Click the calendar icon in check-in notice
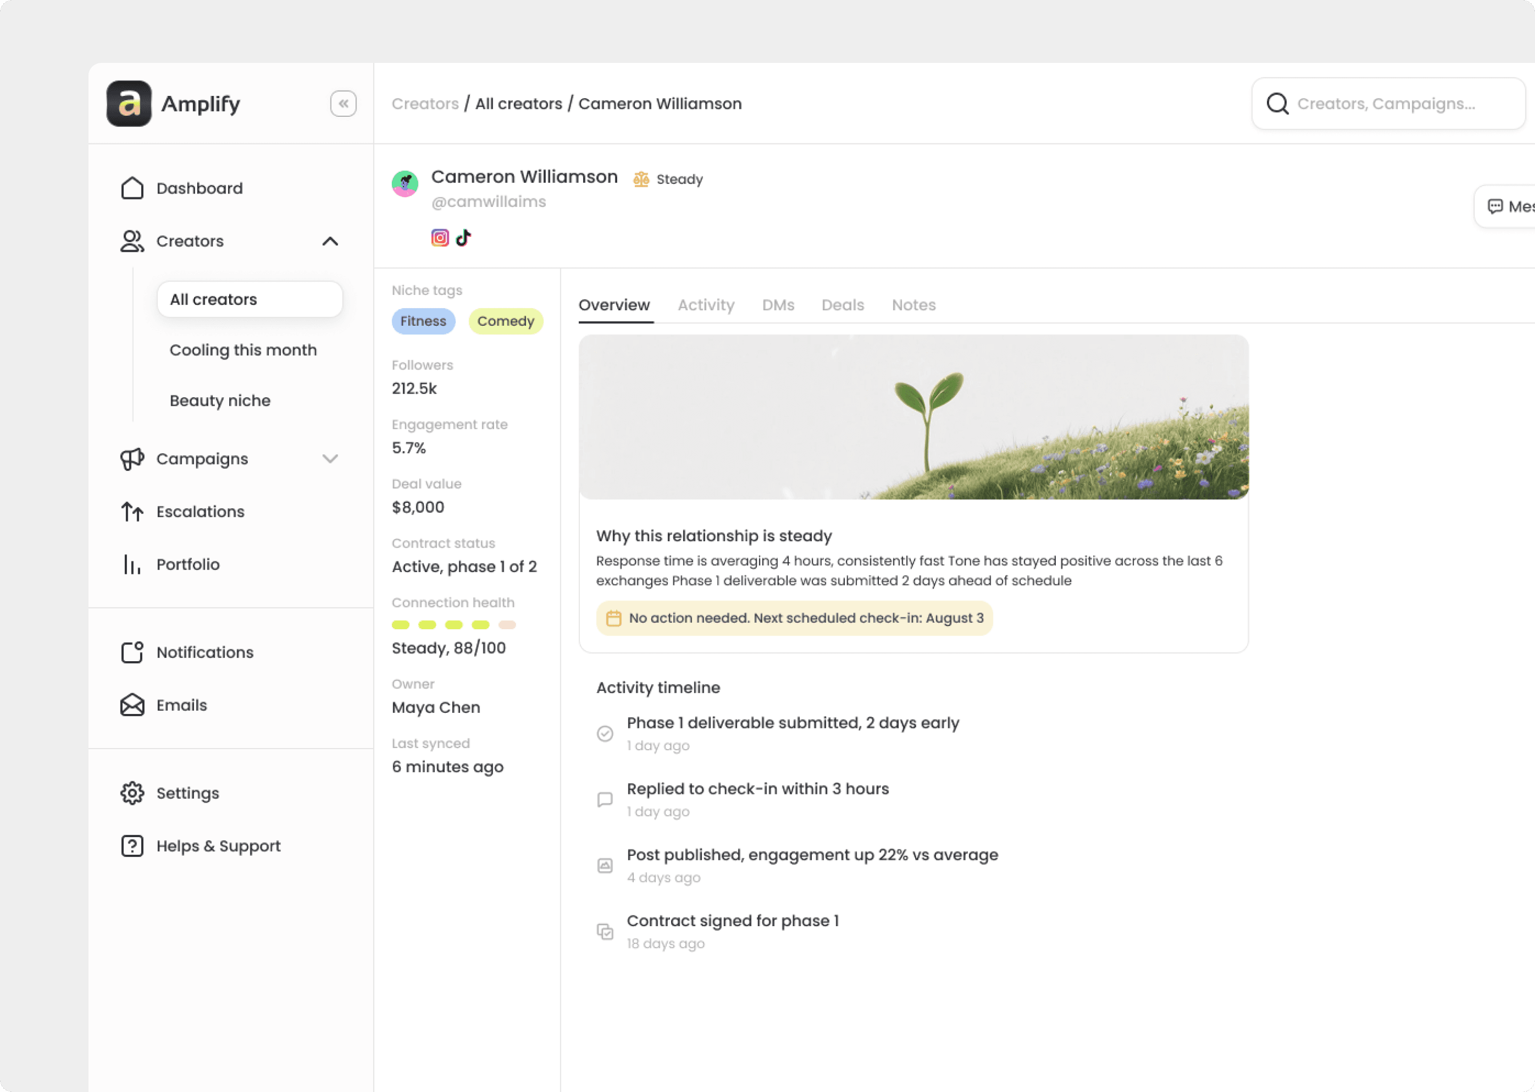The height and width of the screenshot is (1092, 1535). pyautogui.click(x=613, y=619)
